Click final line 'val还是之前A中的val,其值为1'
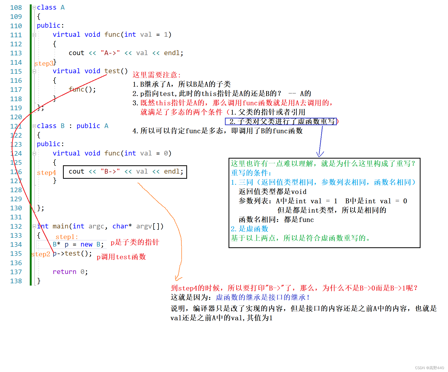Viewport: 448px width, 372px height. 222,318
